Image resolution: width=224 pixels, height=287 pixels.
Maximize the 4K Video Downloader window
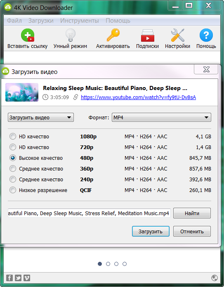(x=189, y=5)
